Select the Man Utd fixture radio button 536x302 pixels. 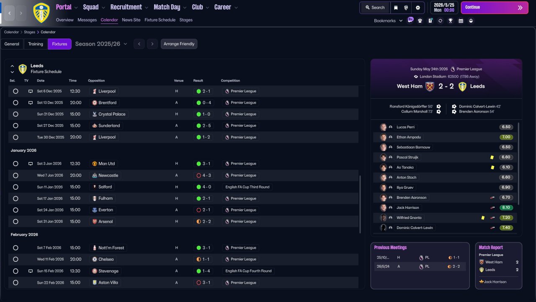tap(15, 164)
